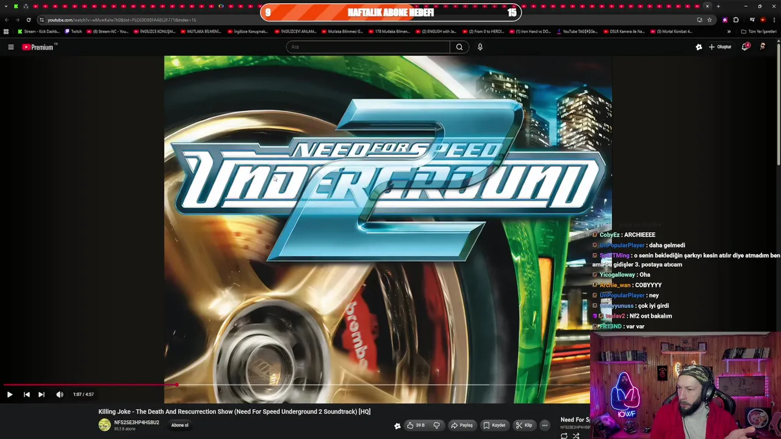
Task: Subscribe using Abone ol button
Action: [180, 425]
